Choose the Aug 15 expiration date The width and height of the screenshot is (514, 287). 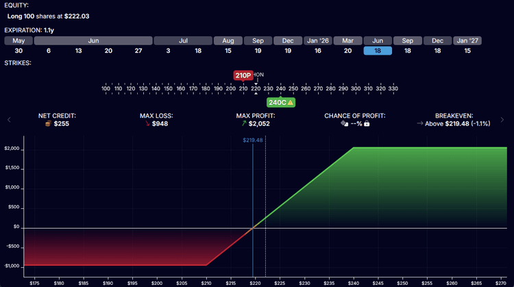pos(228,51)
